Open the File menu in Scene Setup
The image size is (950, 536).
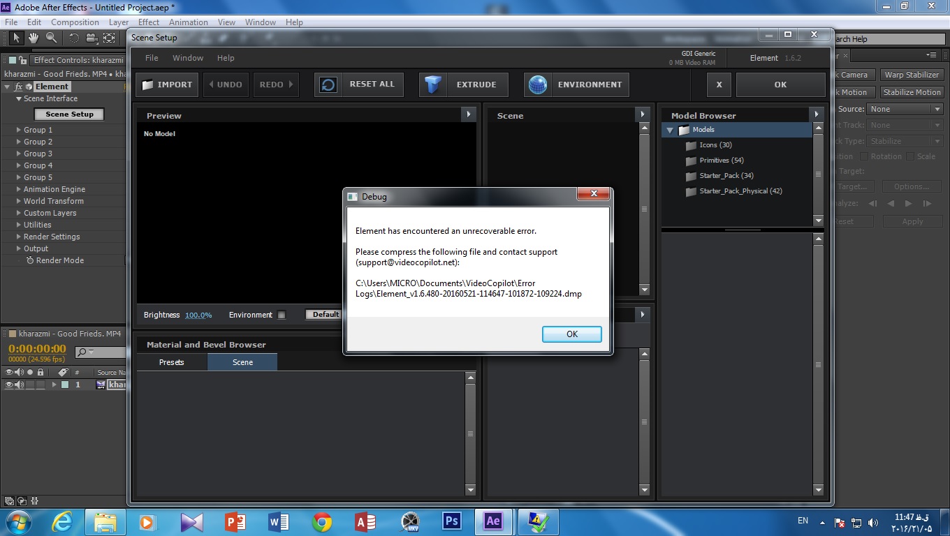pyautogui.click(x=152, y=58)
